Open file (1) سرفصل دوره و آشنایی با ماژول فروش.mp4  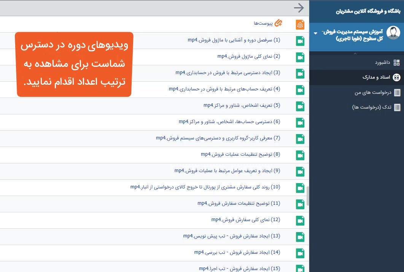(x=234, y=40)
